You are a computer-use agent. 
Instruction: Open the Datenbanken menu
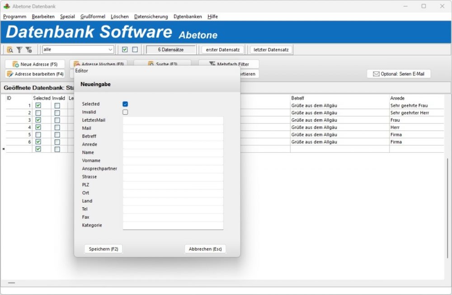[x=188, y=16]
